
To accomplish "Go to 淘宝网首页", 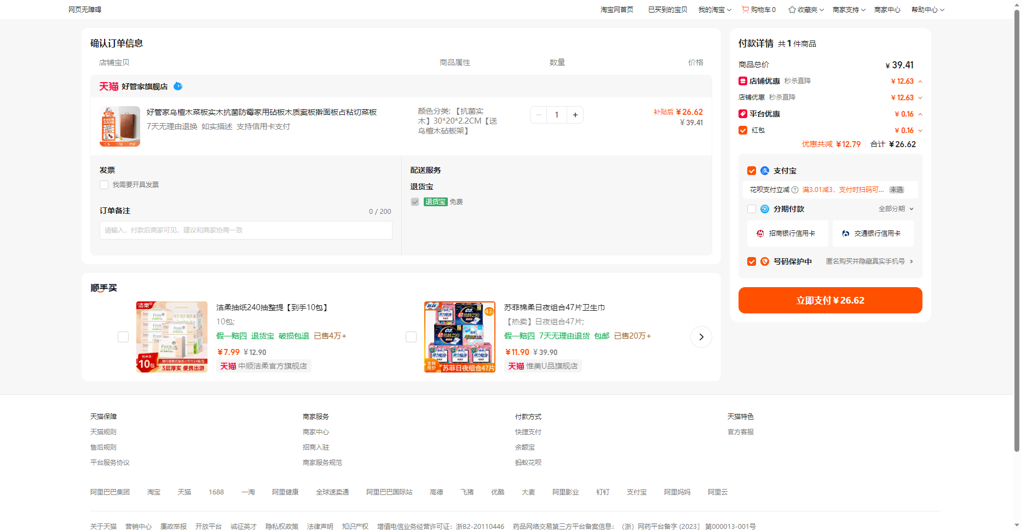I will [617, 10].
